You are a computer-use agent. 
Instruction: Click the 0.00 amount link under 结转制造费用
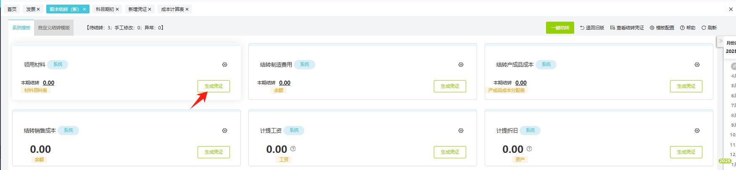(285, 83)
